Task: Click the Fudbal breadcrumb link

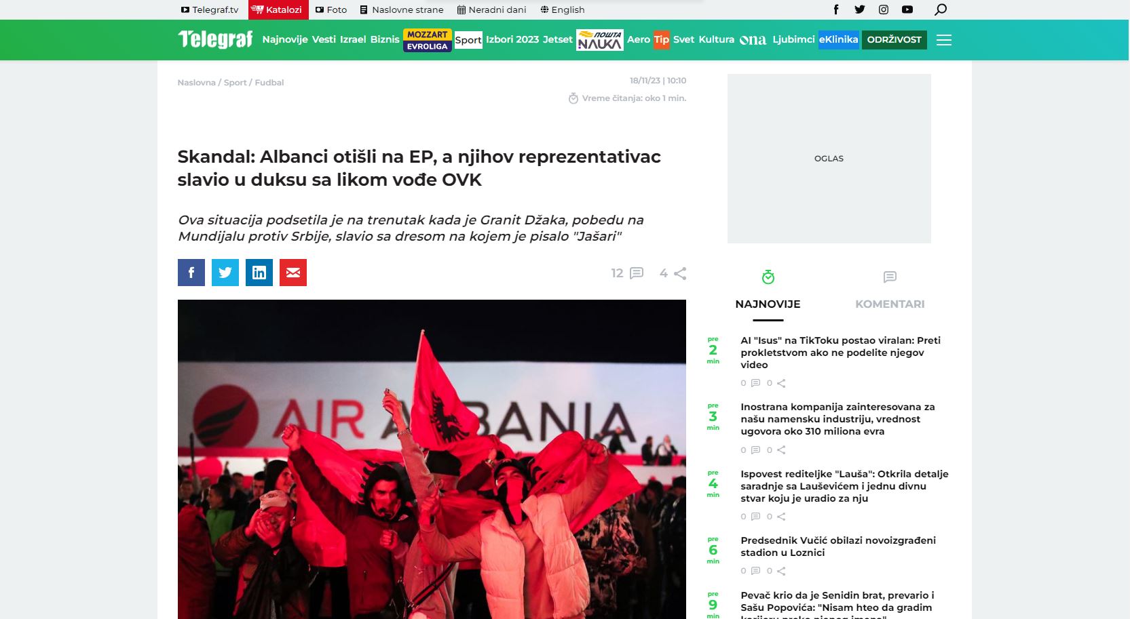Action: pos(269,83)
